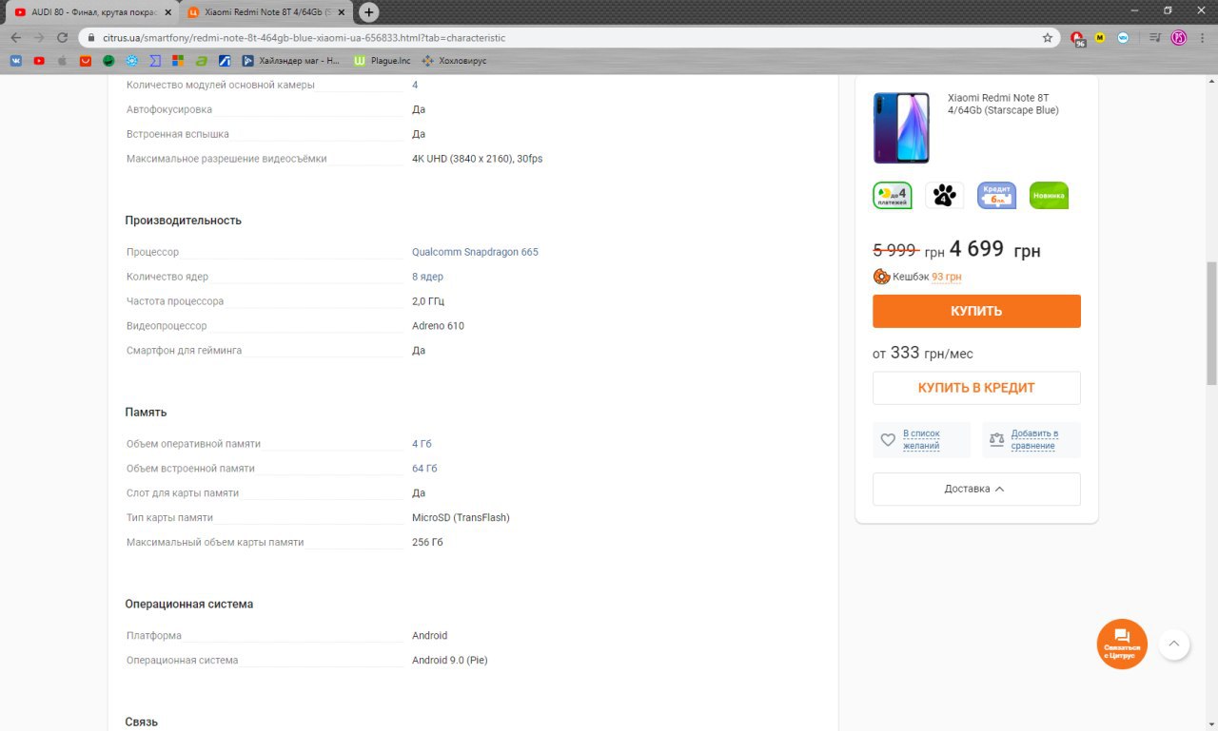Click the green Новинка badge
Screen dimensions: 1218x731
(x=1049, y=195)
